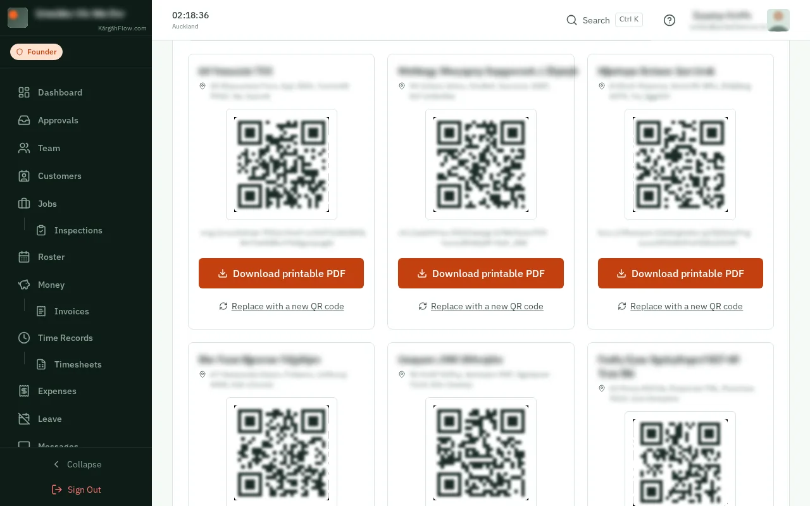Click the Expenses receipt icon
Viewport: 810px width, 506px height.
point(24,391)
